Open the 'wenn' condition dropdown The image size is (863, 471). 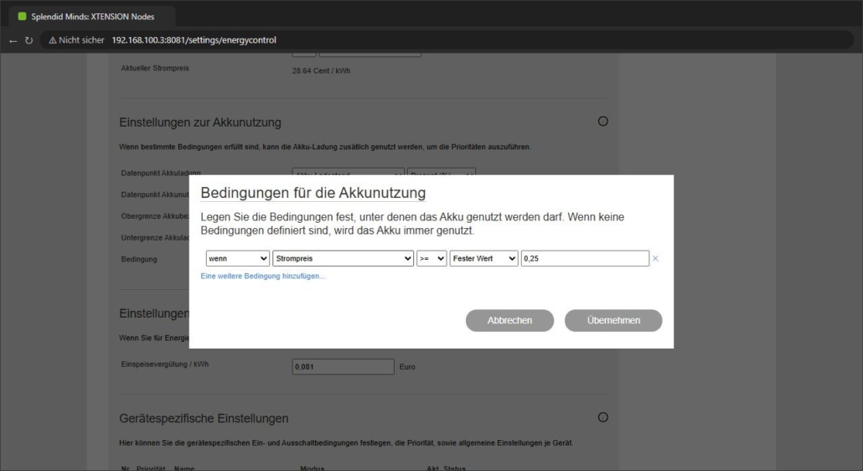coord(238,259)
